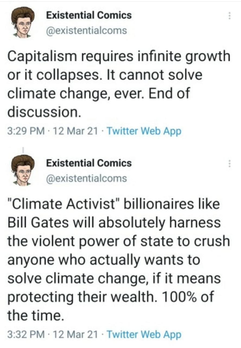Click the profile avatar on the second tweet
Screen dimensions: 241x348
pyautogui.click(x=23, y=170)
